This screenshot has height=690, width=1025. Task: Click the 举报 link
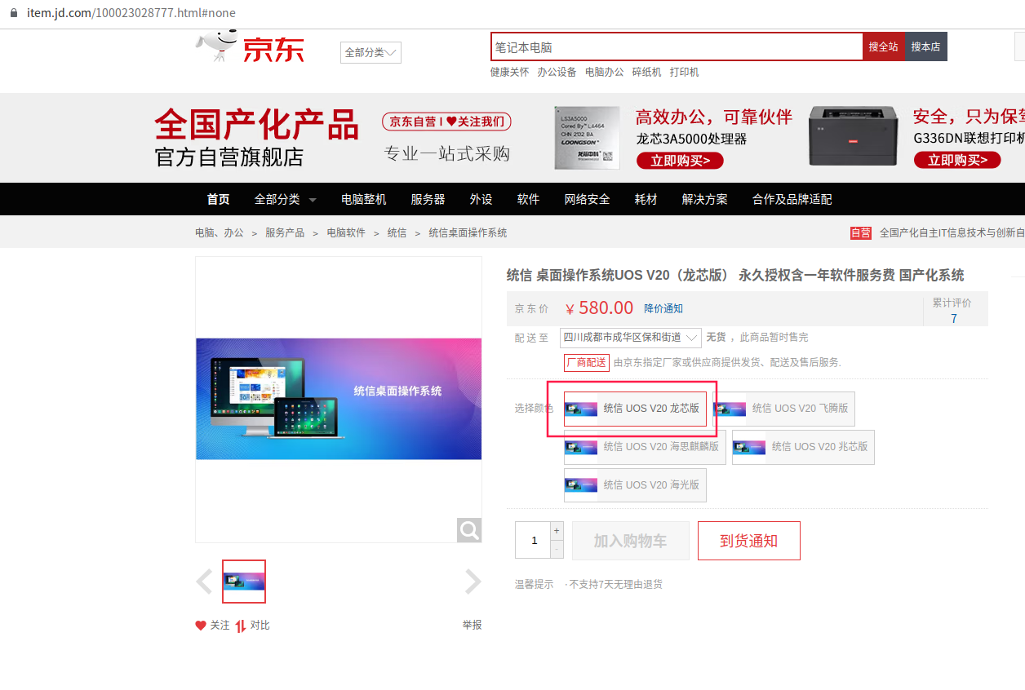tap(473, 625)
